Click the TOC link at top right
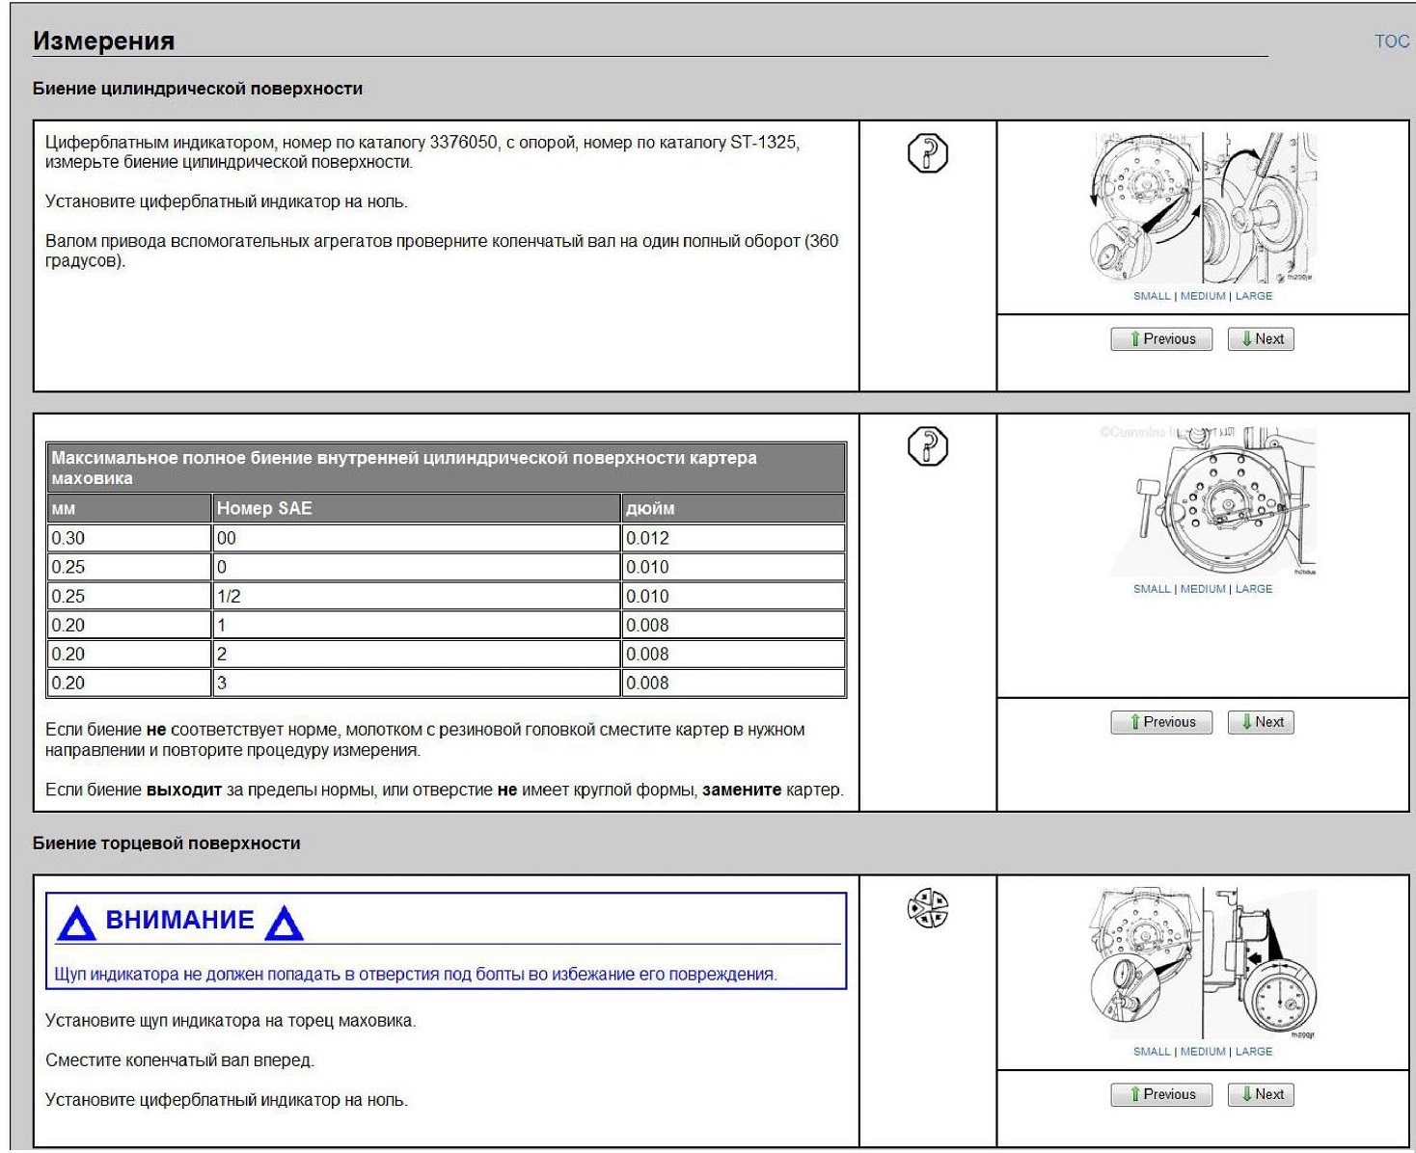 click(x=1392, y=41)
